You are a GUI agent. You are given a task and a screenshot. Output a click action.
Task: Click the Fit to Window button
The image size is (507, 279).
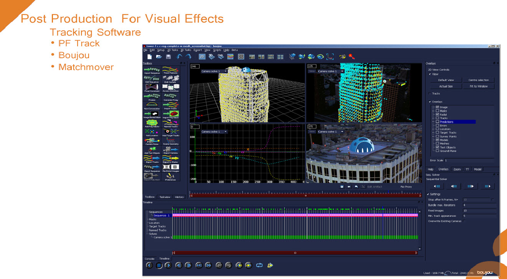[479, 86]
